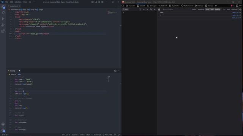This screenshot has width=243, height=136.
Task: Open more actions menu in main.js editor group
Action: (118, 71)
